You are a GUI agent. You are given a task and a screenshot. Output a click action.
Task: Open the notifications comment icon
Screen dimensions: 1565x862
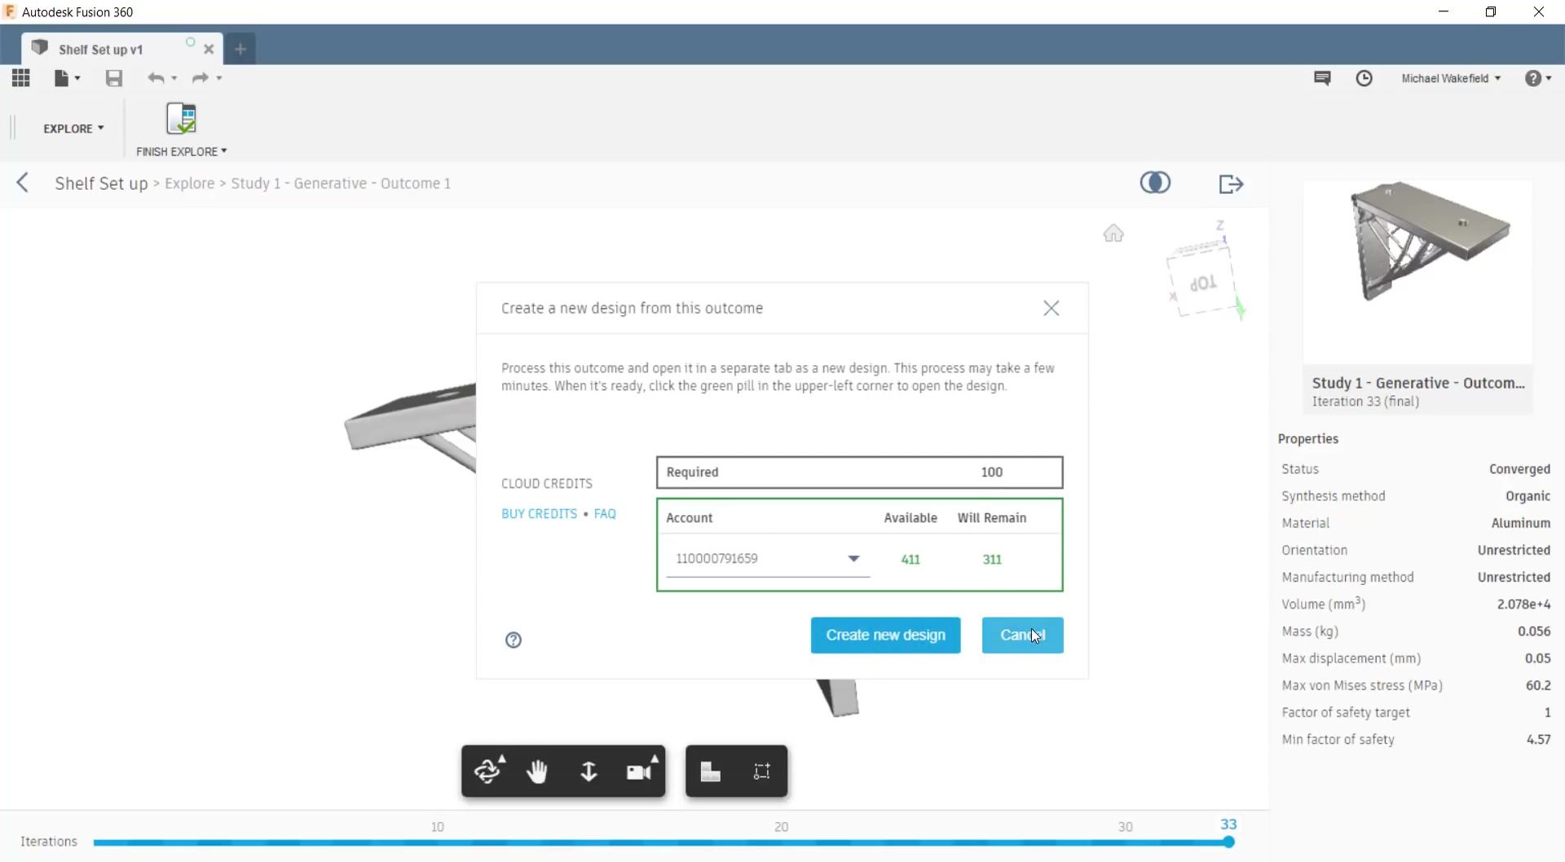pyautogui.click(x=1322, y=78)
